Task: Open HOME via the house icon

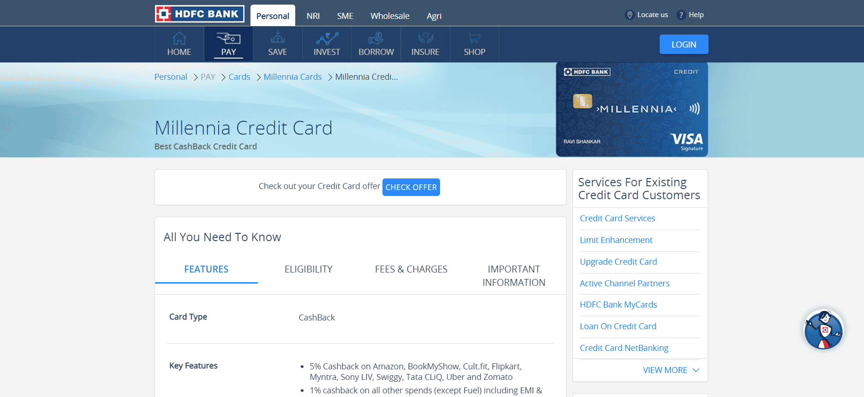Action: pos(179,38)
